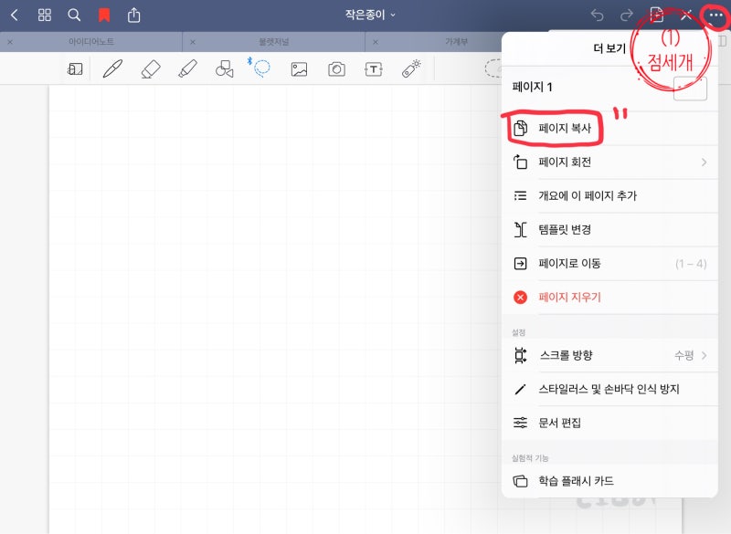
Task: Select the Eraser tool
Action: [150, 68]
